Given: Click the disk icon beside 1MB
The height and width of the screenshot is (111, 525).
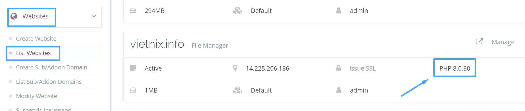Looking at the screenshot, I should (x=133, y=90).
